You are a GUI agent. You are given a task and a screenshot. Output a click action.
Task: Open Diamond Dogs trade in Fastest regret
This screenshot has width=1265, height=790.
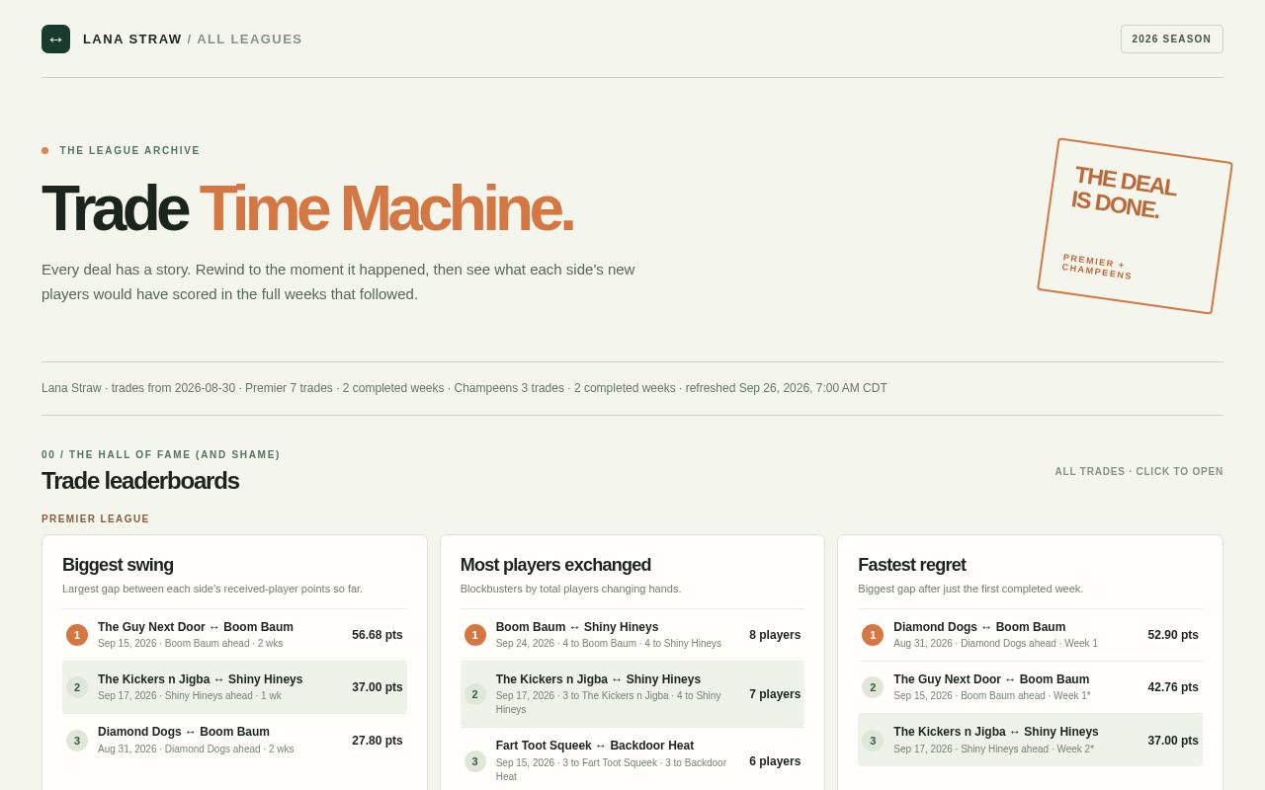pos(1030,635)
